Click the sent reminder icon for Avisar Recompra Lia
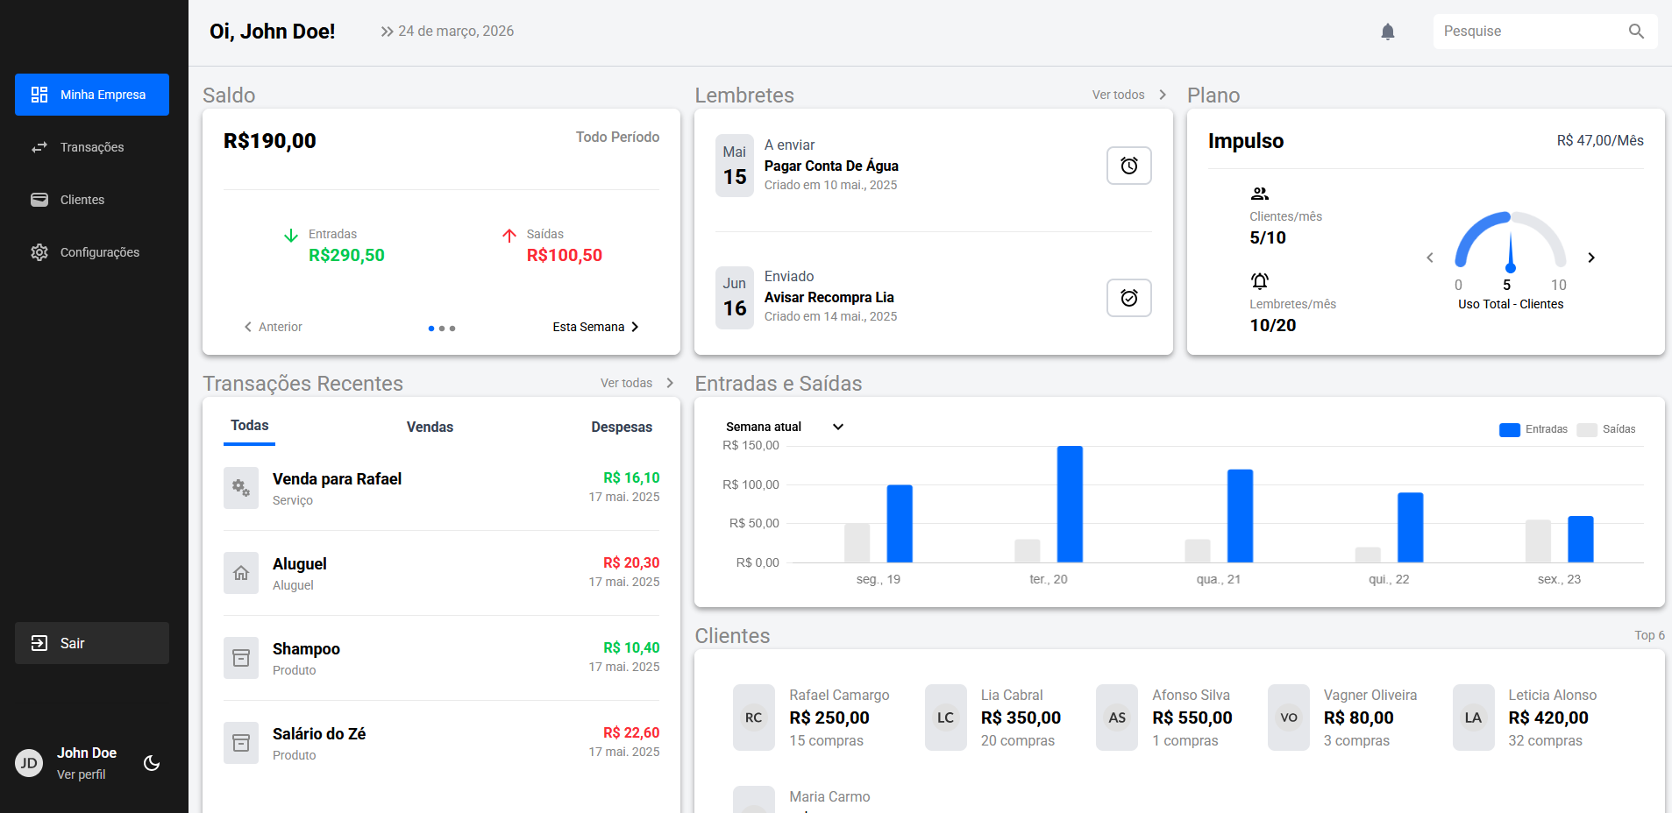The width and height of the screenshot is (1672, 813). pos(1128,298)
